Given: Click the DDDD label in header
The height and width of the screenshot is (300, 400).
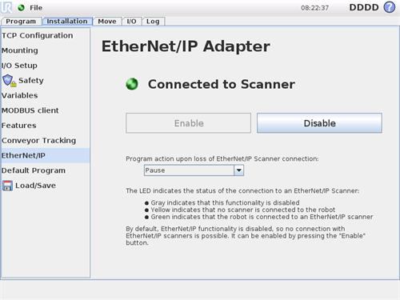Looking at the screenshot, I should coord(364,7).
